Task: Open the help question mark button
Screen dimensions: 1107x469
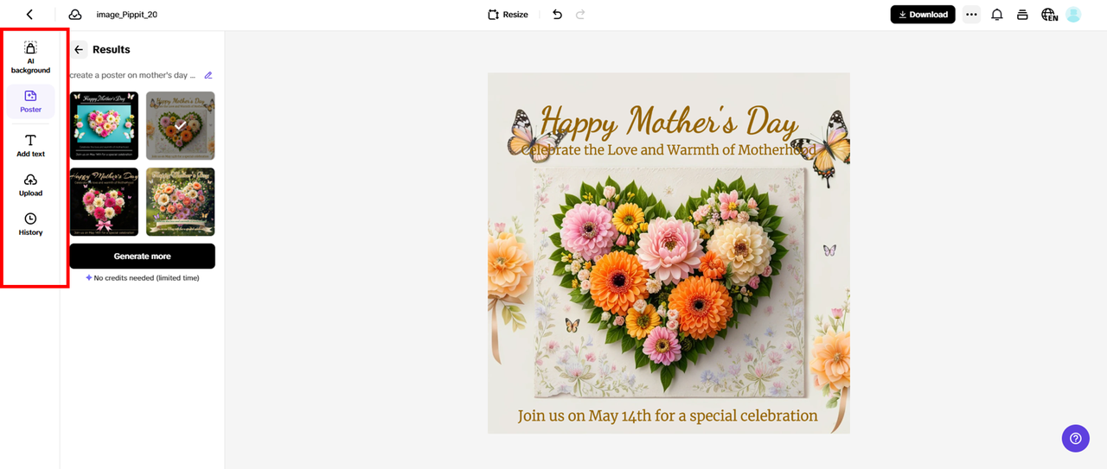Action: 1075,438
